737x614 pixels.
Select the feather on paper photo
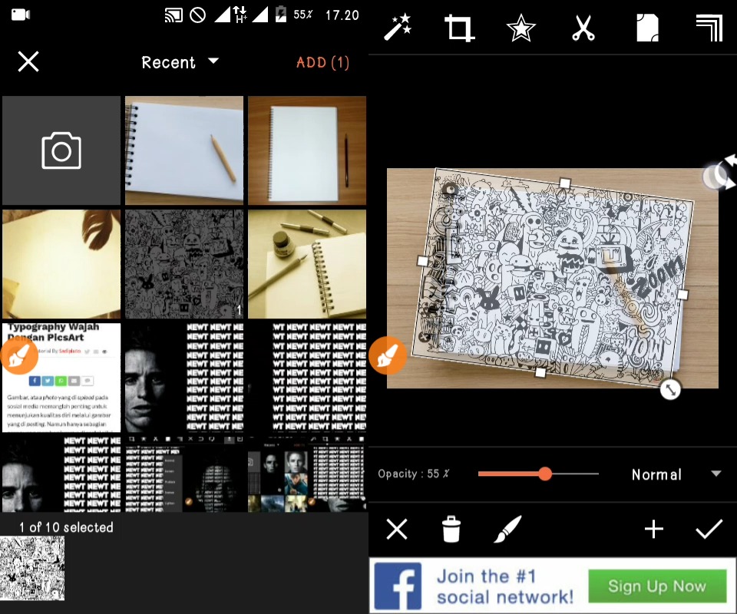tap(61, 264)
